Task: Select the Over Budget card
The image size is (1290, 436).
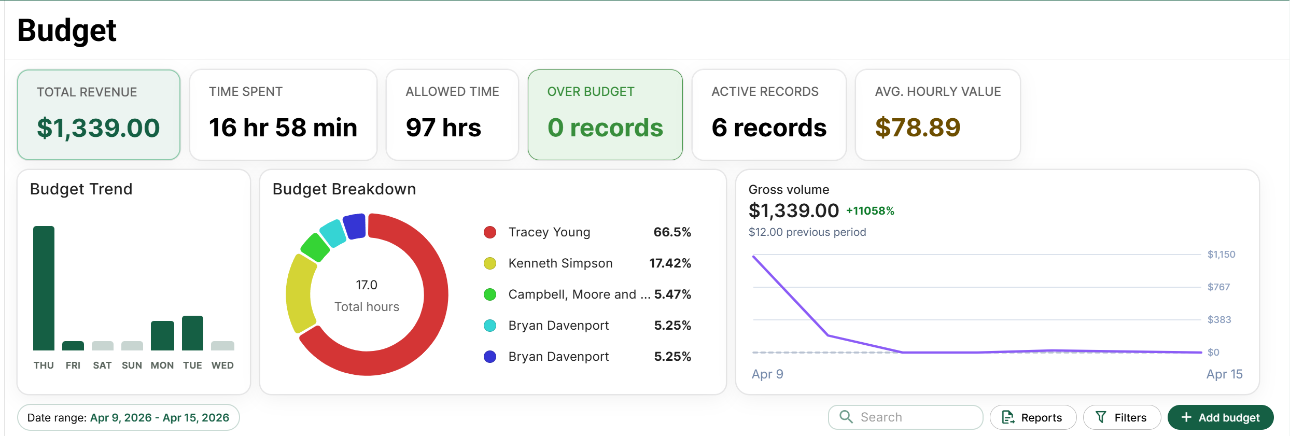Action: pyautogui.click(x=605, y=115)
